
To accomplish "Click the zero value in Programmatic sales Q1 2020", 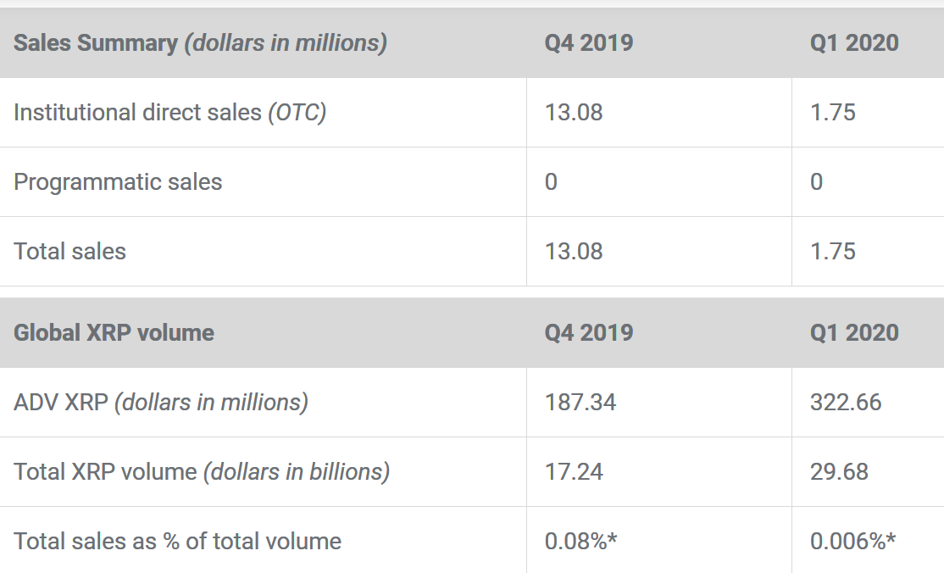I will pyautogui.click(x=815, y=181).
